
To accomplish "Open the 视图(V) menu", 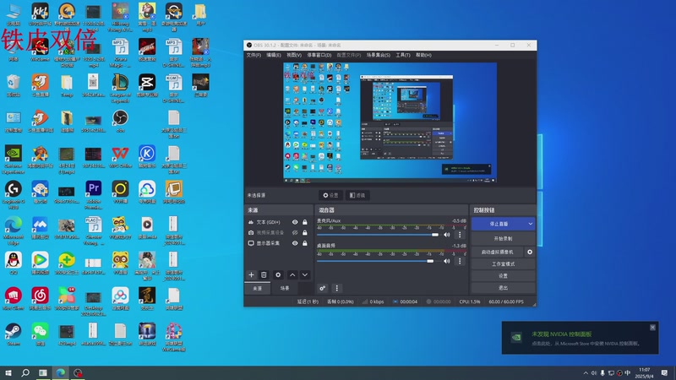I will [294, 55].
